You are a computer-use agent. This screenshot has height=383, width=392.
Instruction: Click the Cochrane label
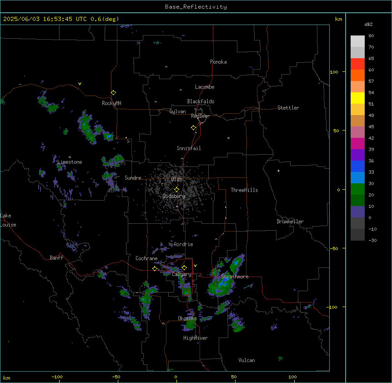point(146,258)
